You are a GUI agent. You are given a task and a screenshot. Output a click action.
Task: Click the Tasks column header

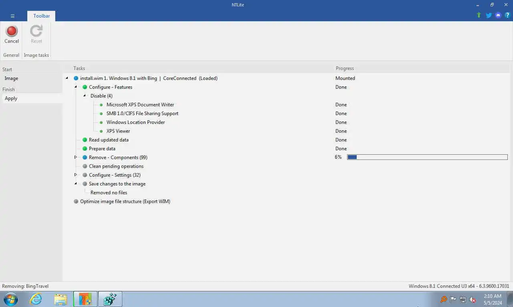[79, 68]
